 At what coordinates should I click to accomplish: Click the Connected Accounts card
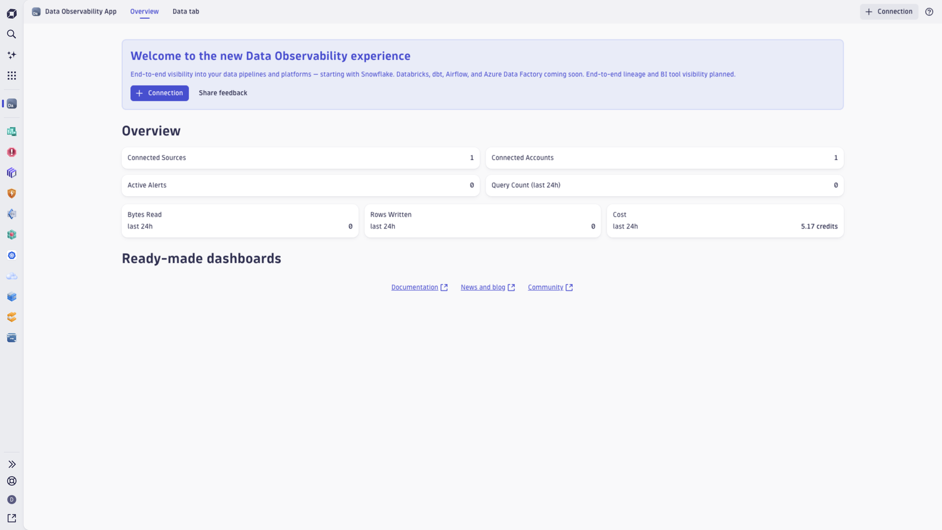[664, 158]
